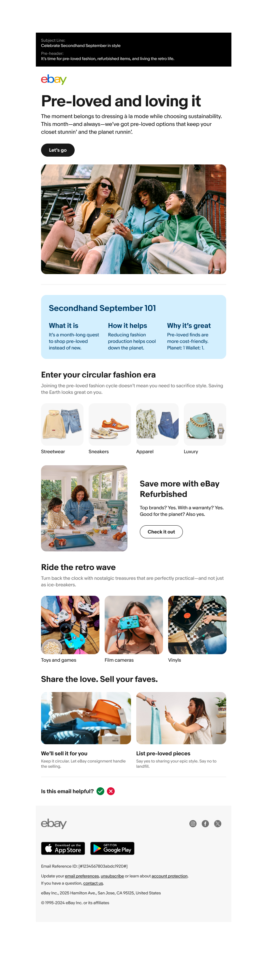Screen dimensions: 264x955
Task: Click the green checkmark helpful icon
Action: point(100,791)
